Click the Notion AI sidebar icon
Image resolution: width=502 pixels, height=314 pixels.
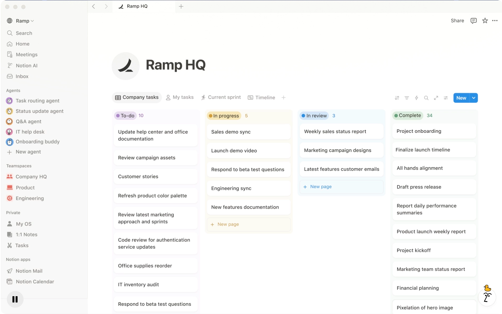pos(10,65)
